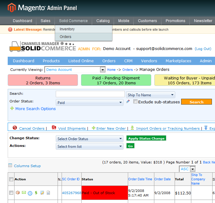The height and width of the screenshot is (203, 215).
Task: Click the Magento logo icon
Action: (12, 8)
